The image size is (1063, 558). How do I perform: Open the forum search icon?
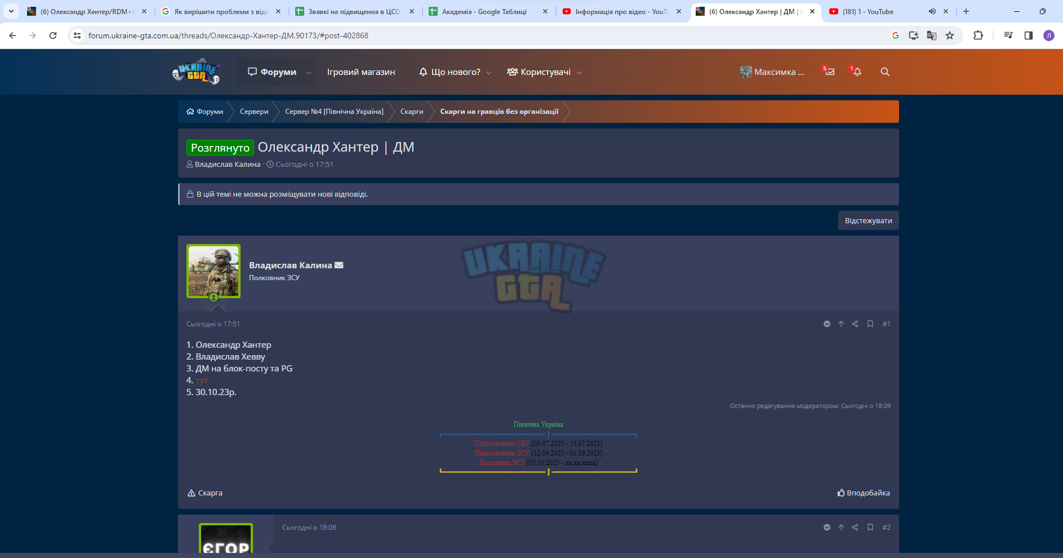click(x=885, y=72)
